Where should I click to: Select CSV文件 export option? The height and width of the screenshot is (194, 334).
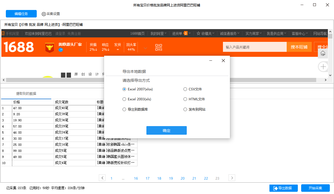[x=193, y=89]
